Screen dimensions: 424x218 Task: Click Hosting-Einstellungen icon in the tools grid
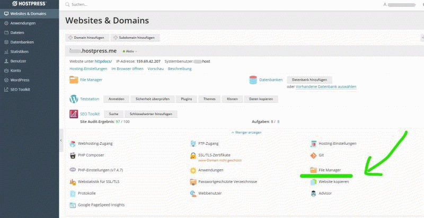tap(313, 144)
